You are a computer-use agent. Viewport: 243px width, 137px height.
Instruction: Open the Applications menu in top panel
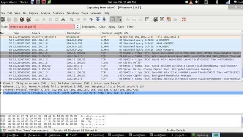pos(8,2)
